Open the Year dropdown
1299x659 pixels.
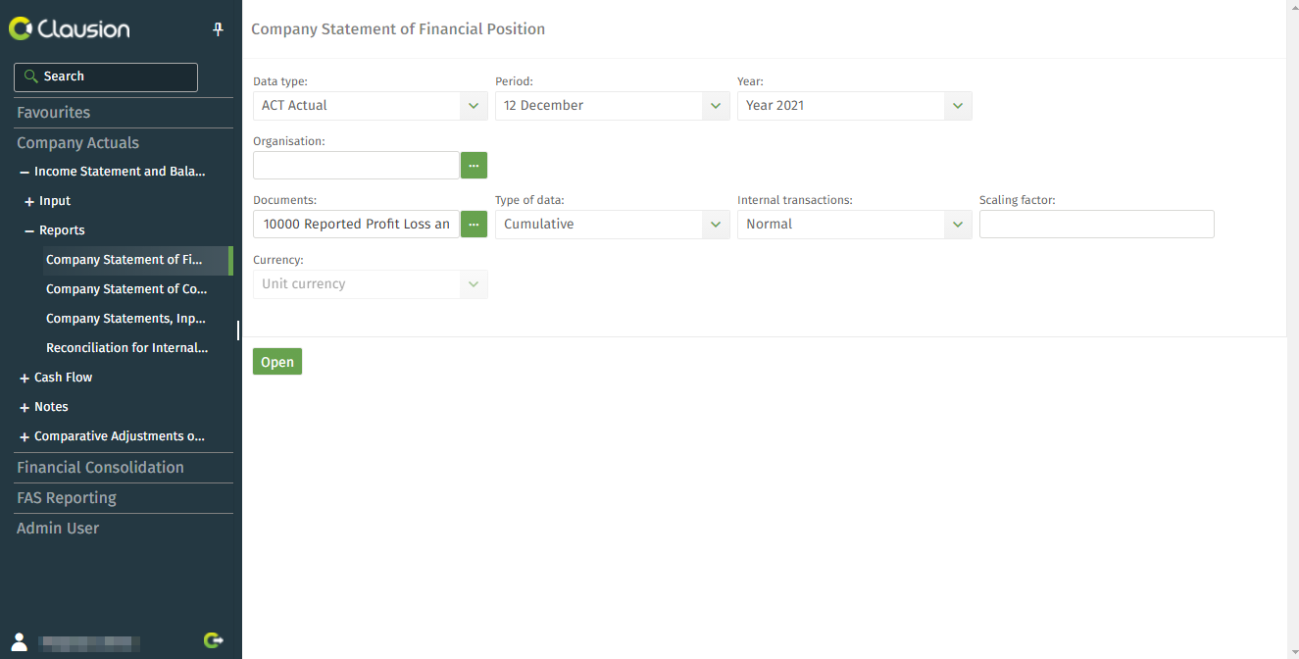[x=855, y=106]
